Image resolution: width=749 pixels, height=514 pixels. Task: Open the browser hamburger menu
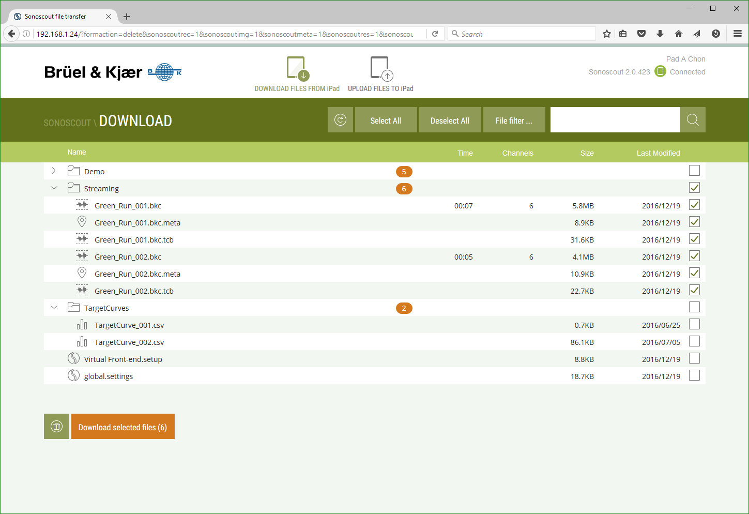[738, 34]
